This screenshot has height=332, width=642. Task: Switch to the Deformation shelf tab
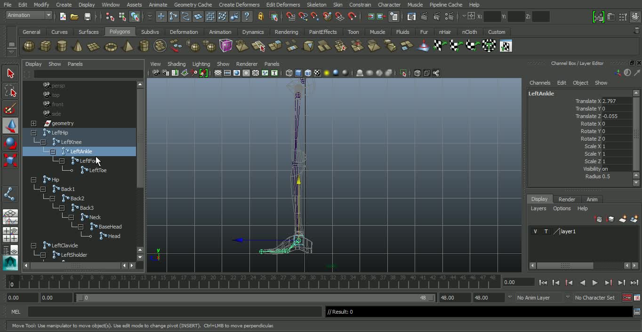(184, 32)
